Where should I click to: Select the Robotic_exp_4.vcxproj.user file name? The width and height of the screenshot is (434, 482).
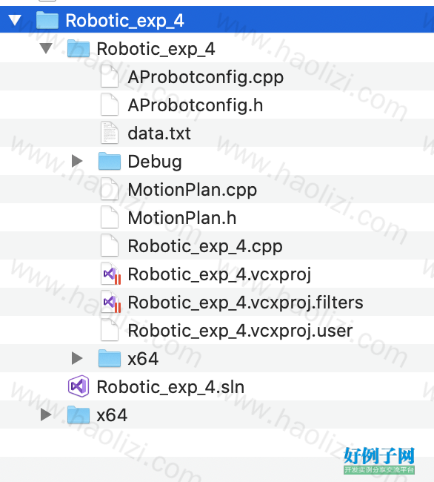240,331
